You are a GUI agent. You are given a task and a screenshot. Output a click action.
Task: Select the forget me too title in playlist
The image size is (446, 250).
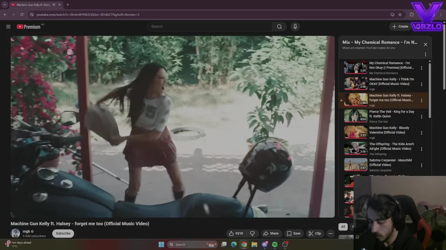(391, 98)
